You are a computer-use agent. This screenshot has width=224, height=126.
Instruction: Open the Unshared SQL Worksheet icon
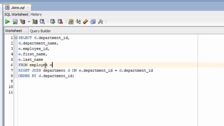click(71, 22)
